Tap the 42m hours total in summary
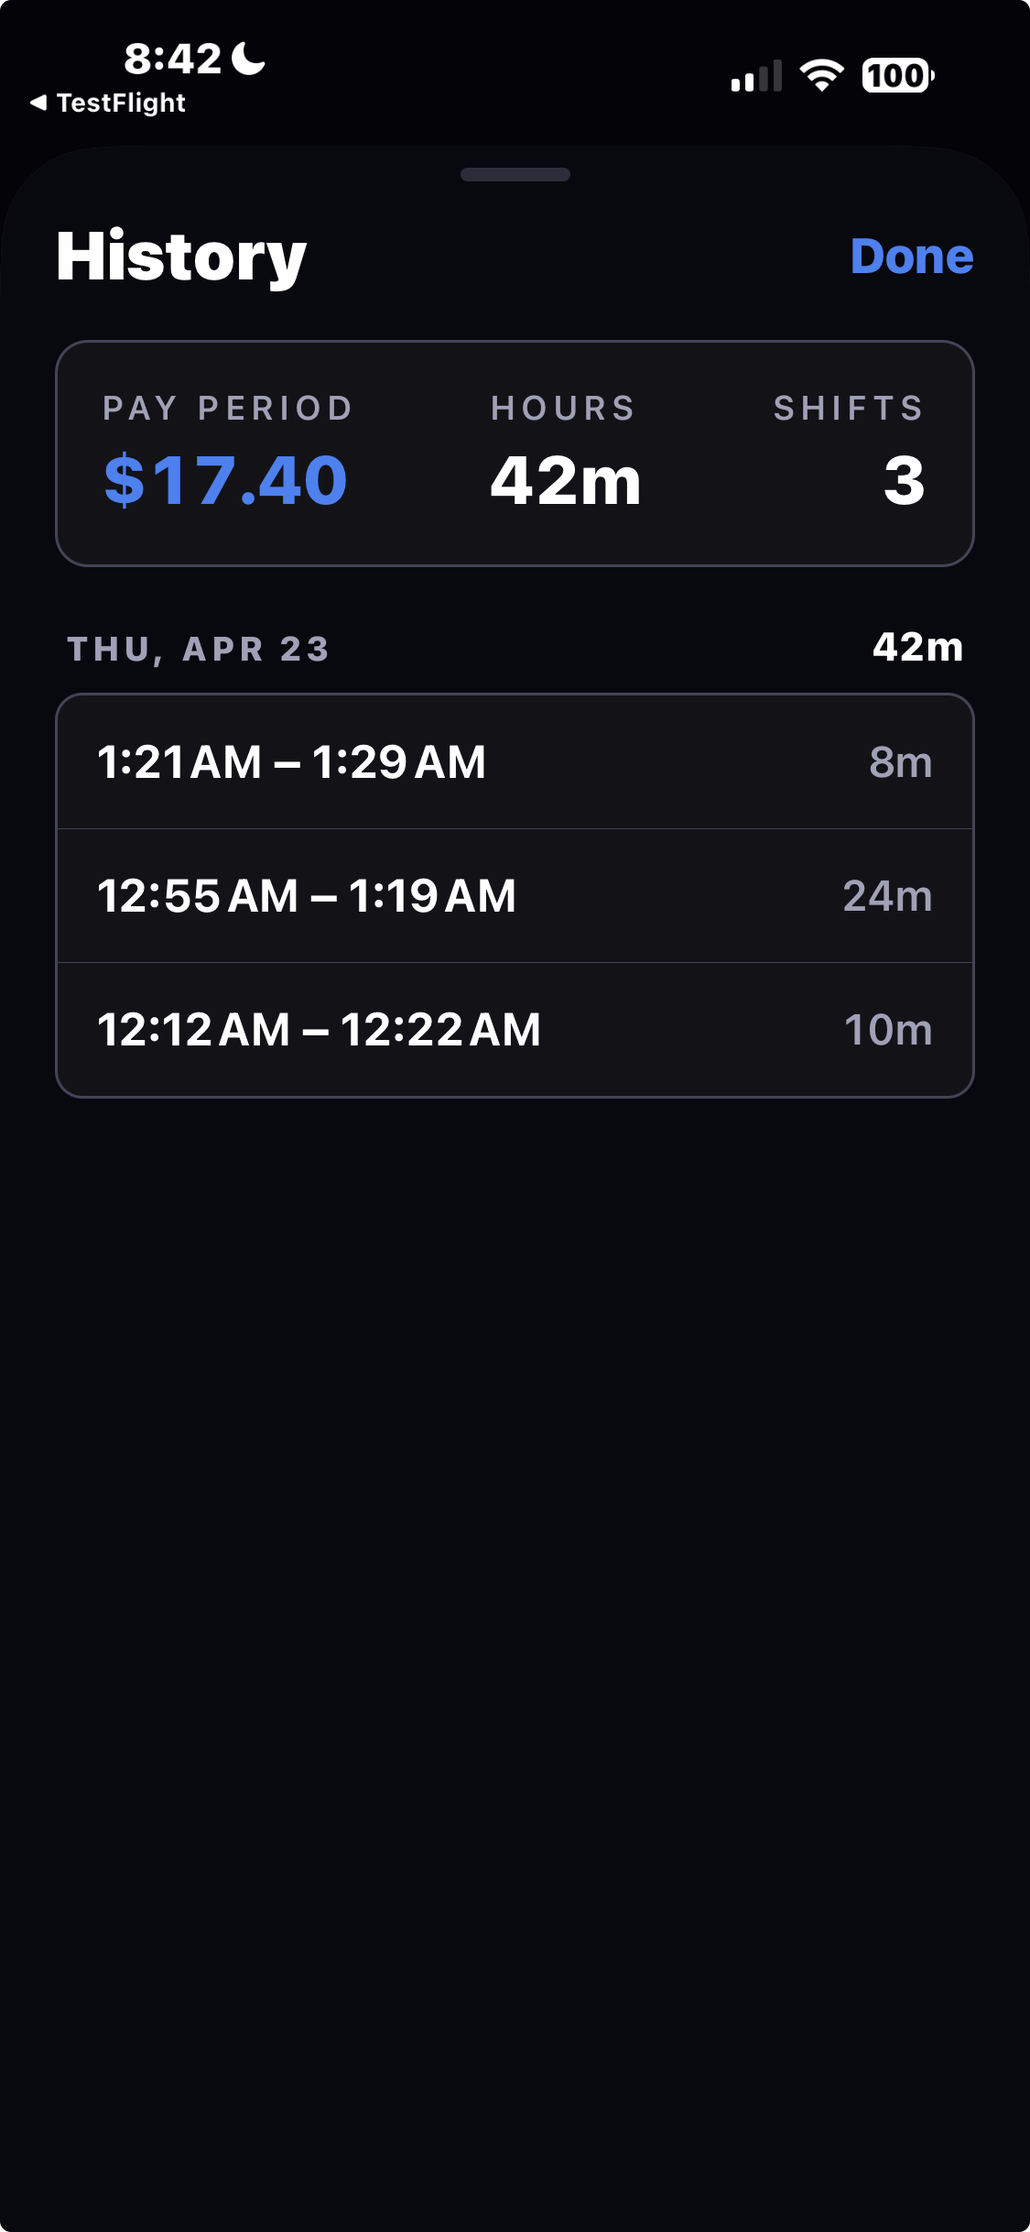This screenshot has width=1030, height=2232. pyautogui.click(x=565, y=480)
